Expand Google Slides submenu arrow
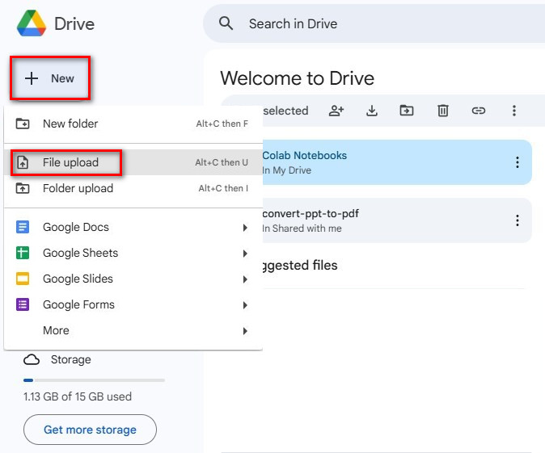Screen dimensions: 545x453 point(245,279)
